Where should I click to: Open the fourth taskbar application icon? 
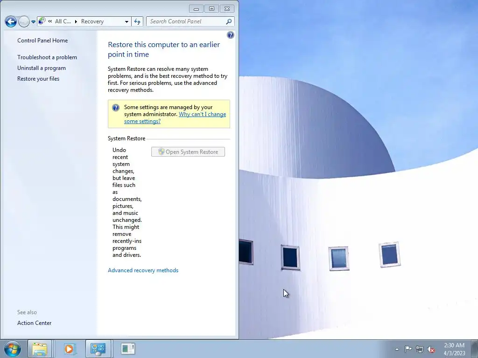coord(128,349)
